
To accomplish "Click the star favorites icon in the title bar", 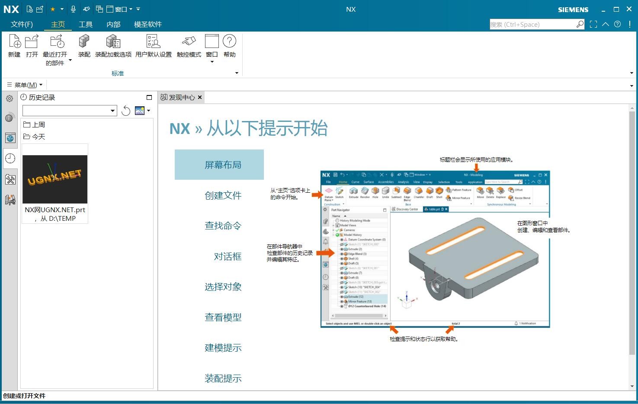I will point(53,9).
